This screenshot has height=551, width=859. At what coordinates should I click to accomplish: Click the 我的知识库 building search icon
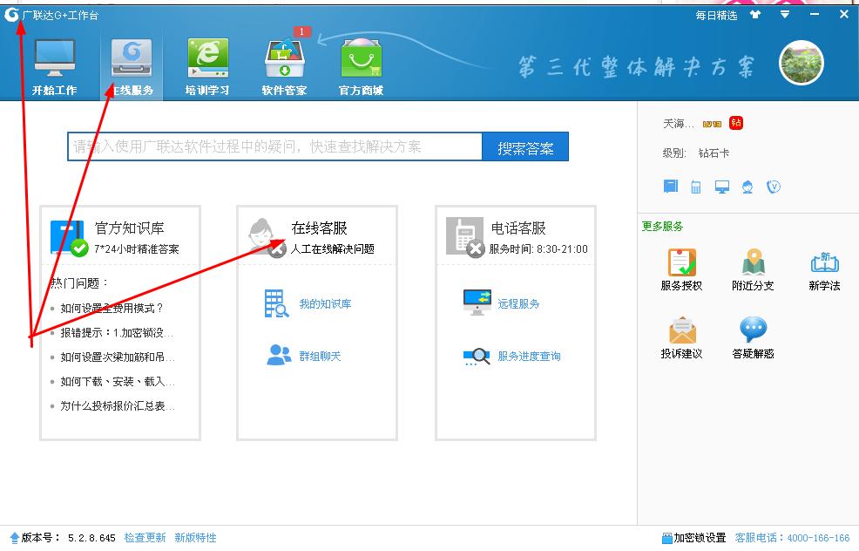coord(277,303)
